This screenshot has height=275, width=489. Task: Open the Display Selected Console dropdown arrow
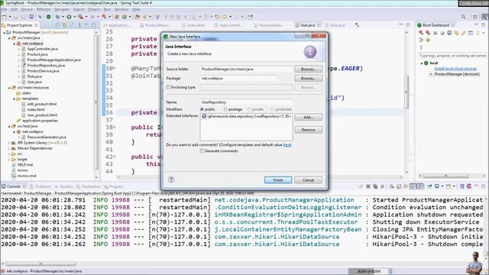[442, 186]
